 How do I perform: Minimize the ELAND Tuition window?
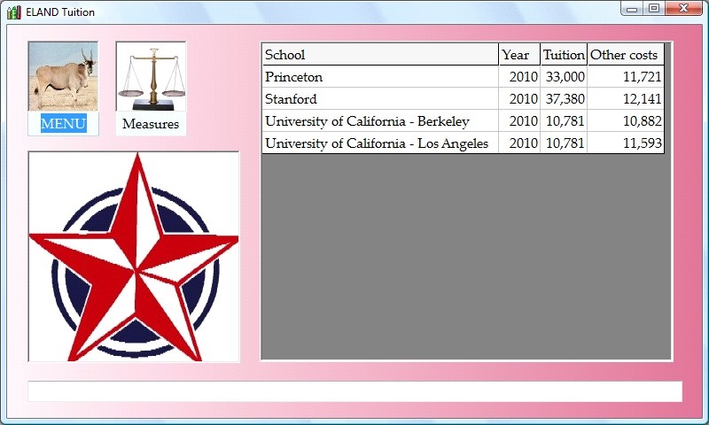tap(632, 9)
